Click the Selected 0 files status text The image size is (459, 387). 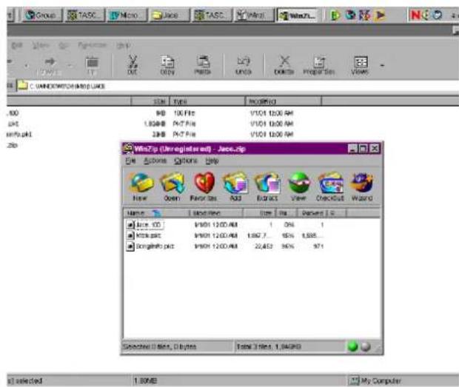point(159,347)
